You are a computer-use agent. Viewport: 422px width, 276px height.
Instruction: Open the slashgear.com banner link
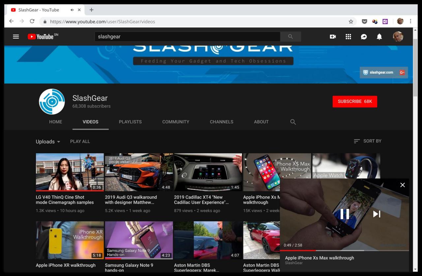[378, 73]
